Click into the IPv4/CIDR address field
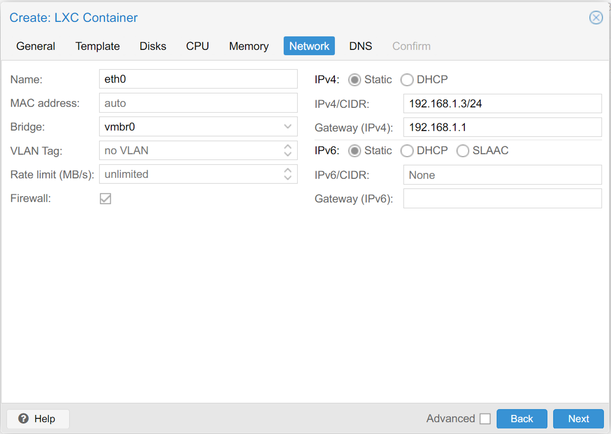 502,104
